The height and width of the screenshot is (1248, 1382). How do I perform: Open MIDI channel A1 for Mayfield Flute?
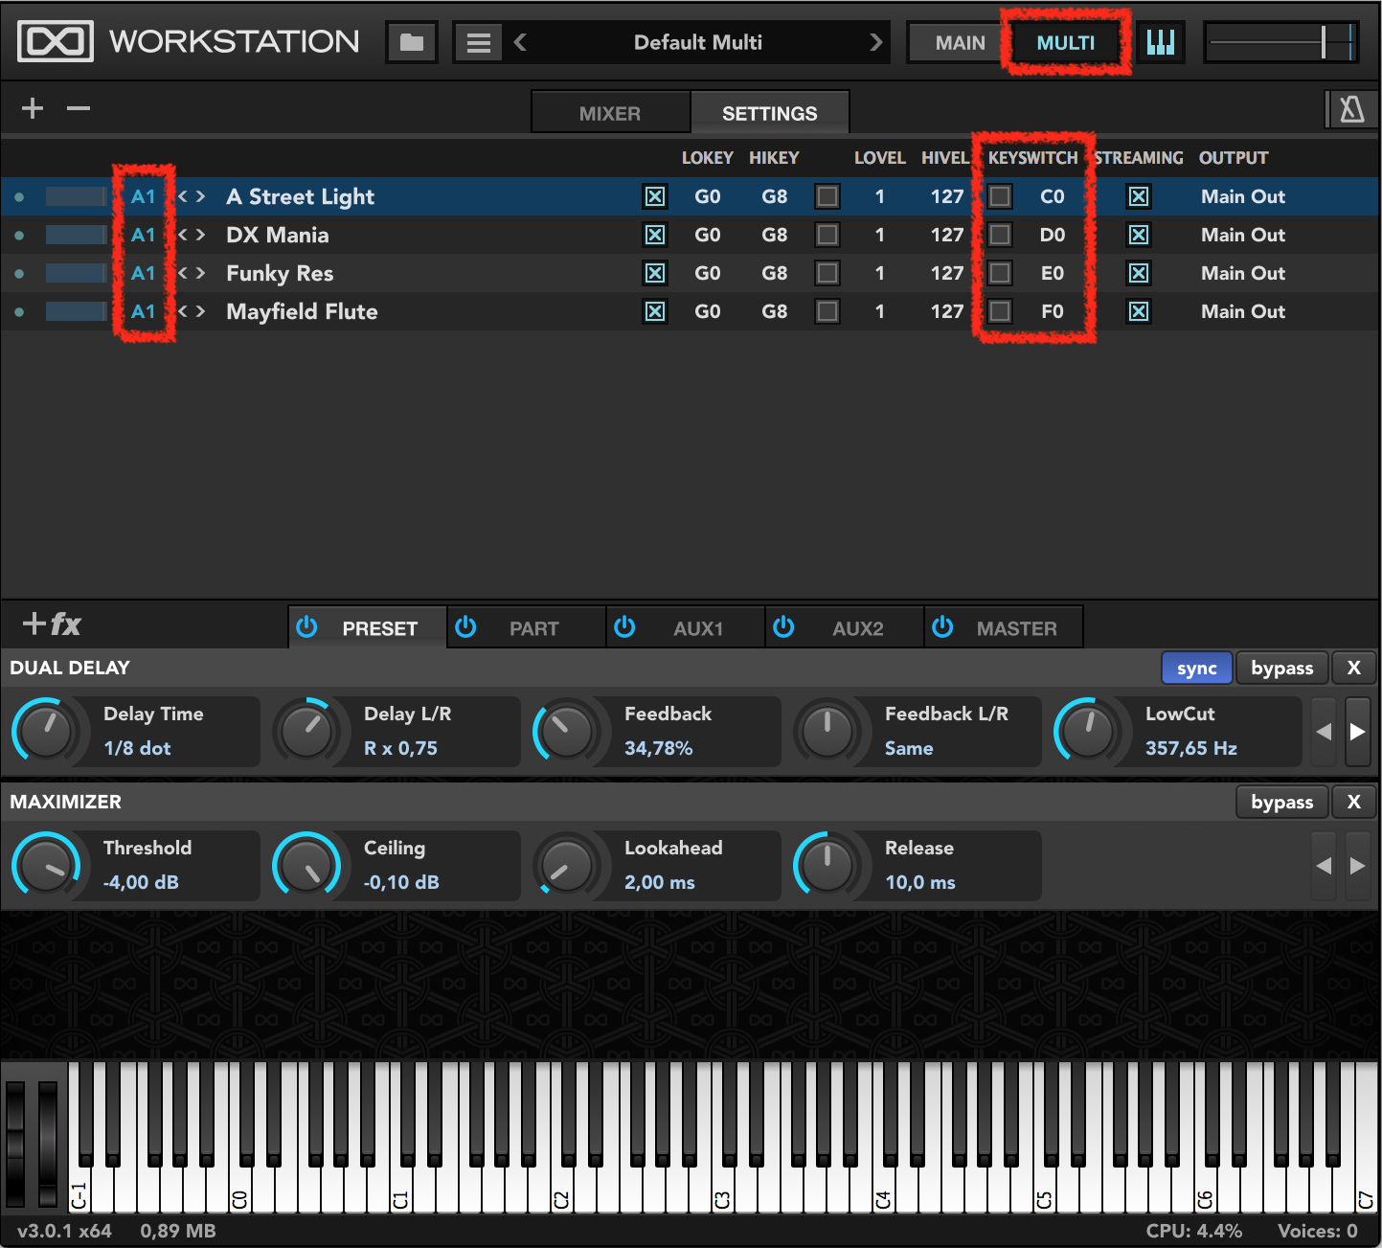pyautogui.click(x=143, y=311)
